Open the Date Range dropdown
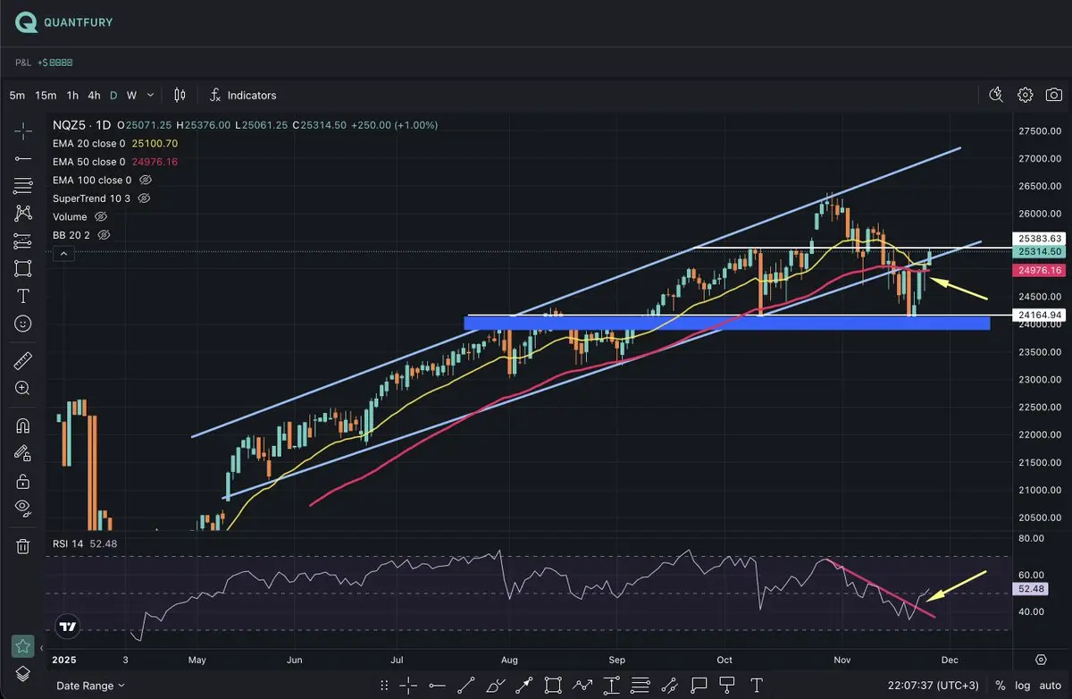Image resolution: width=1072 pixels, height=699 pixels. click(90, 686)
